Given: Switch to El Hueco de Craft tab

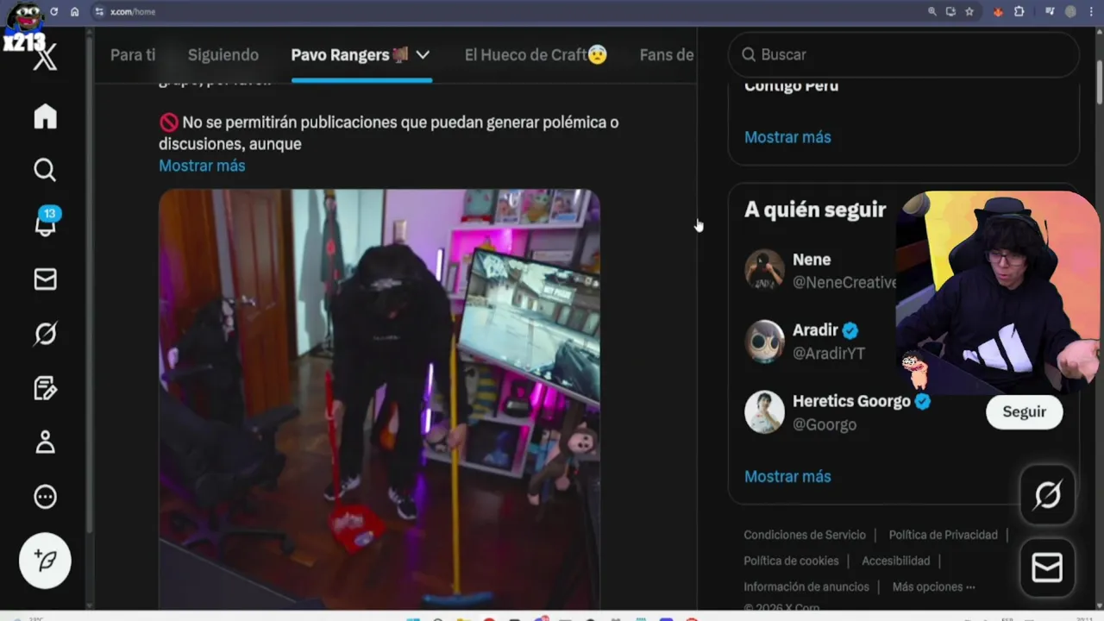Looking at the screenshot, I should click(536, 55).
